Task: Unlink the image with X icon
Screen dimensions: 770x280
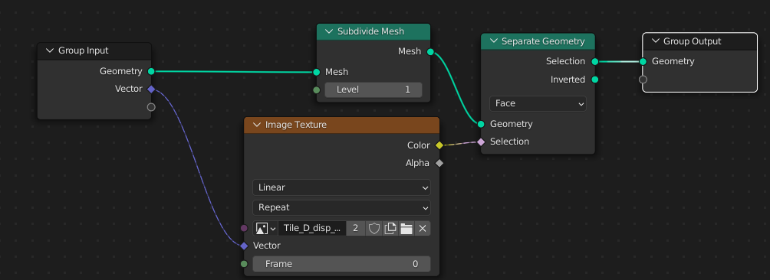Action: coord(423,228)
